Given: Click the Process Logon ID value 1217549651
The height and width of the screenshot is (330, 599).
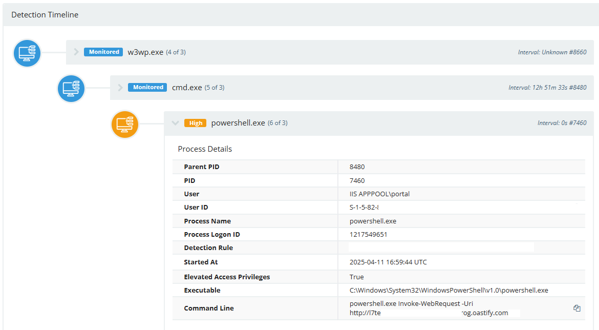Looking at the screenshot, I should pyautogui.click(x=368, y=234).
